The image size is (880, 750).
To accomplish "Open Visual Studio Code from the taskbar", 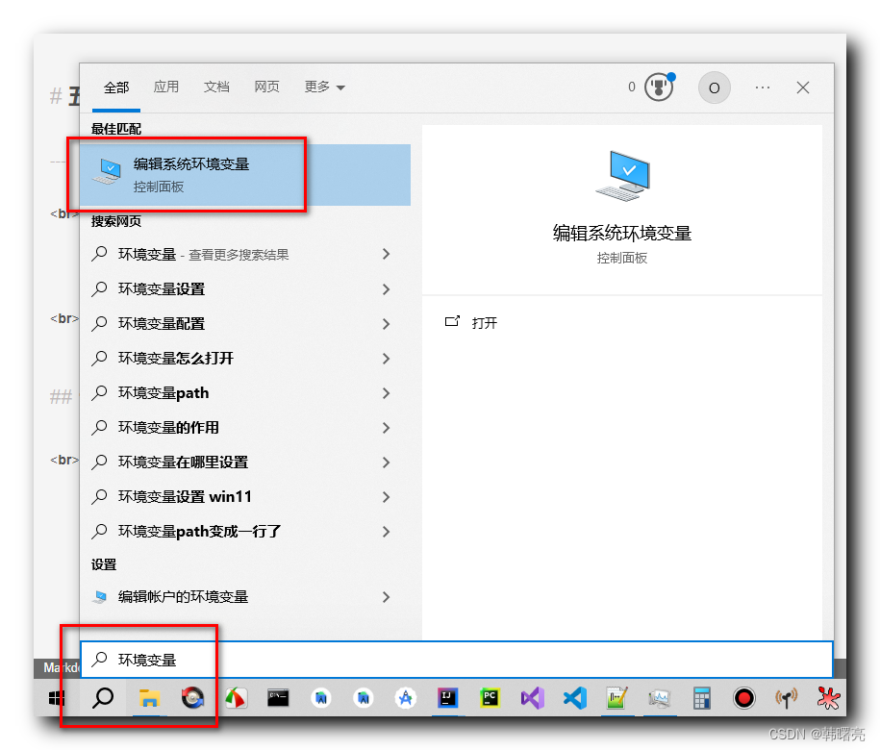I will [x=574, y=699].
